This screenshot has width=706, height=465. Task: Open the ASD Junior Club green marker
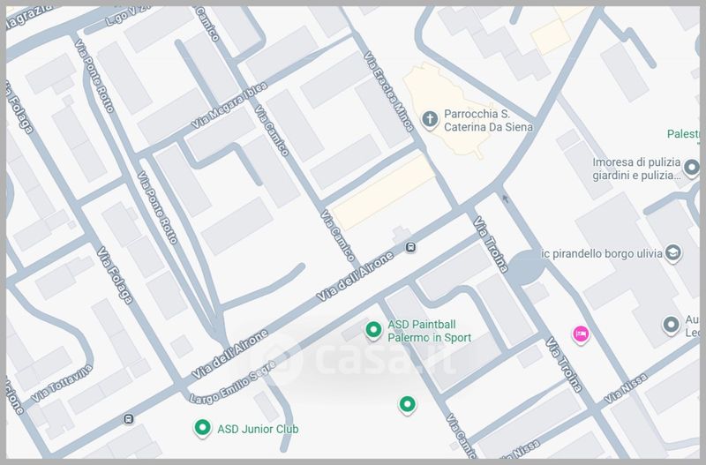tap(202, 429)
